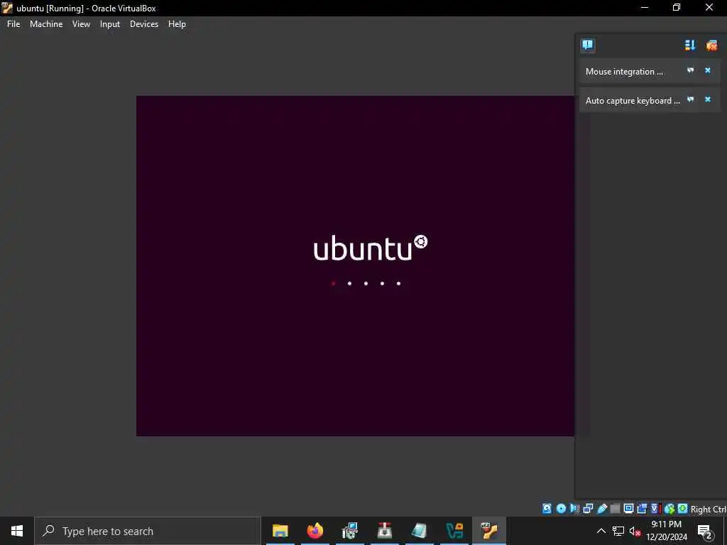The image size is (727, 545).
Task: Select the VirtualBox VM taskbar icon
Action: click(489, 531)
